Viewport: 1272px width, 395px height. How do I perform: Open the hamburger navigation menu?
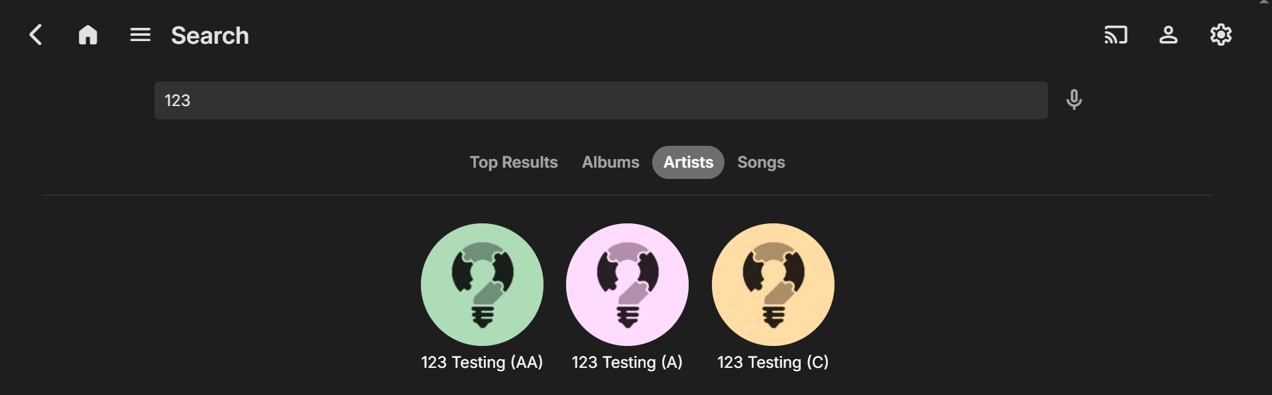tap(140, 35)
